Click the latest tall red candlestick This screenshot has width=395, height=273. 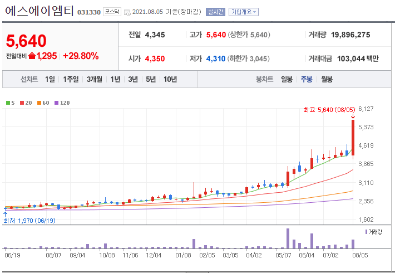coord(353,138)
